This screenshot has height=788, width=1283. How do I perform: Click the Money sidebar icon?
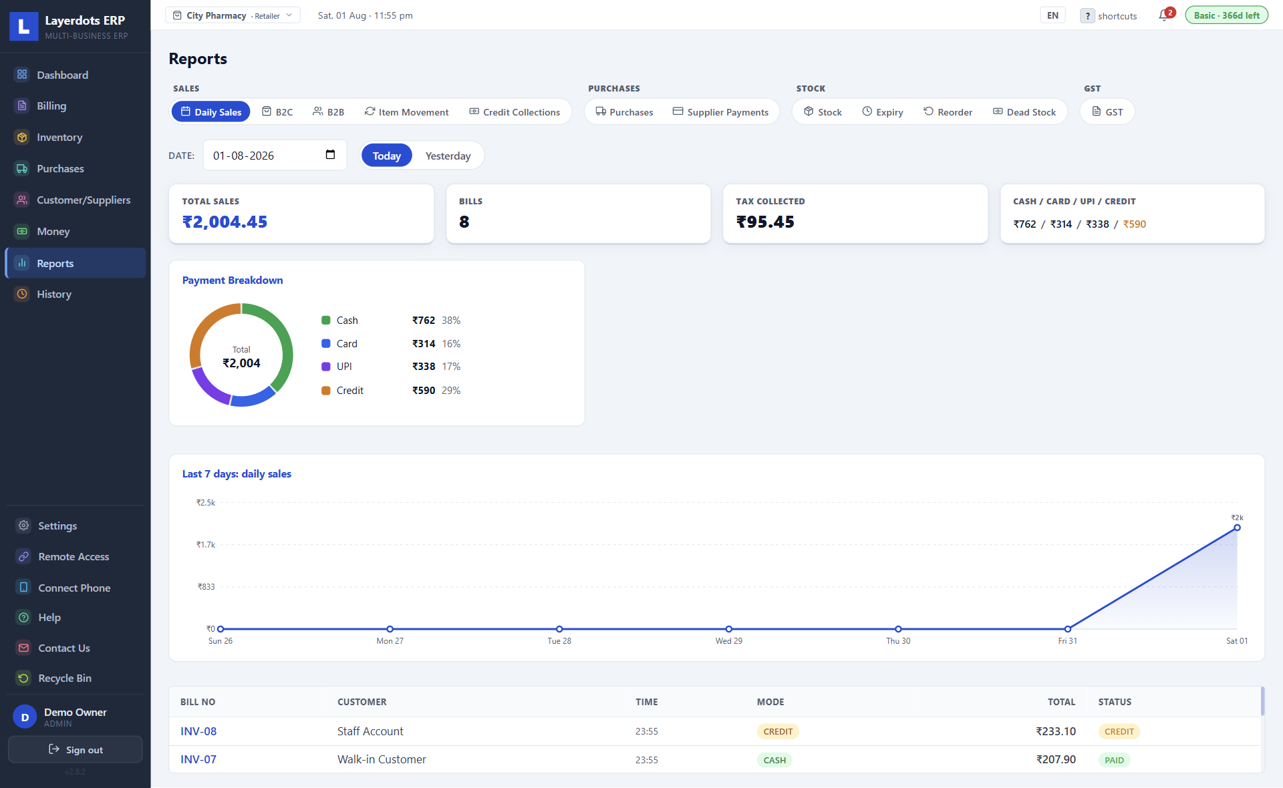coord(22,231)
